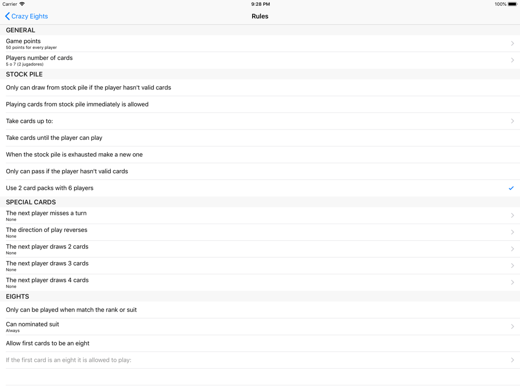
Task: Open The direction of play reverses
Action: click(x=260, y=232)
